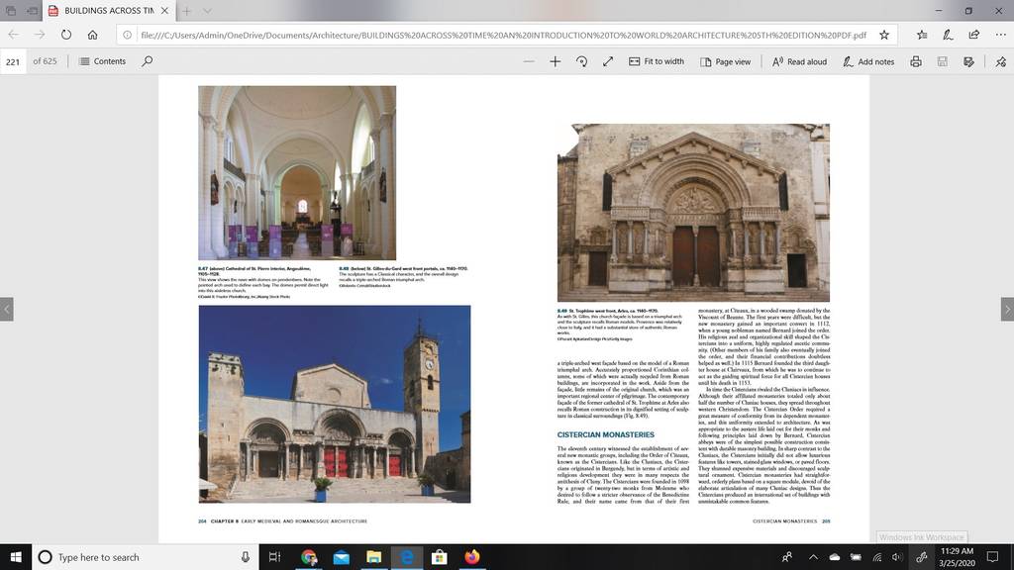The image size is (1014, 570).
Task: Go to previous page with left edge arrow
Action: pyautogui.click(x=7, y=309)
